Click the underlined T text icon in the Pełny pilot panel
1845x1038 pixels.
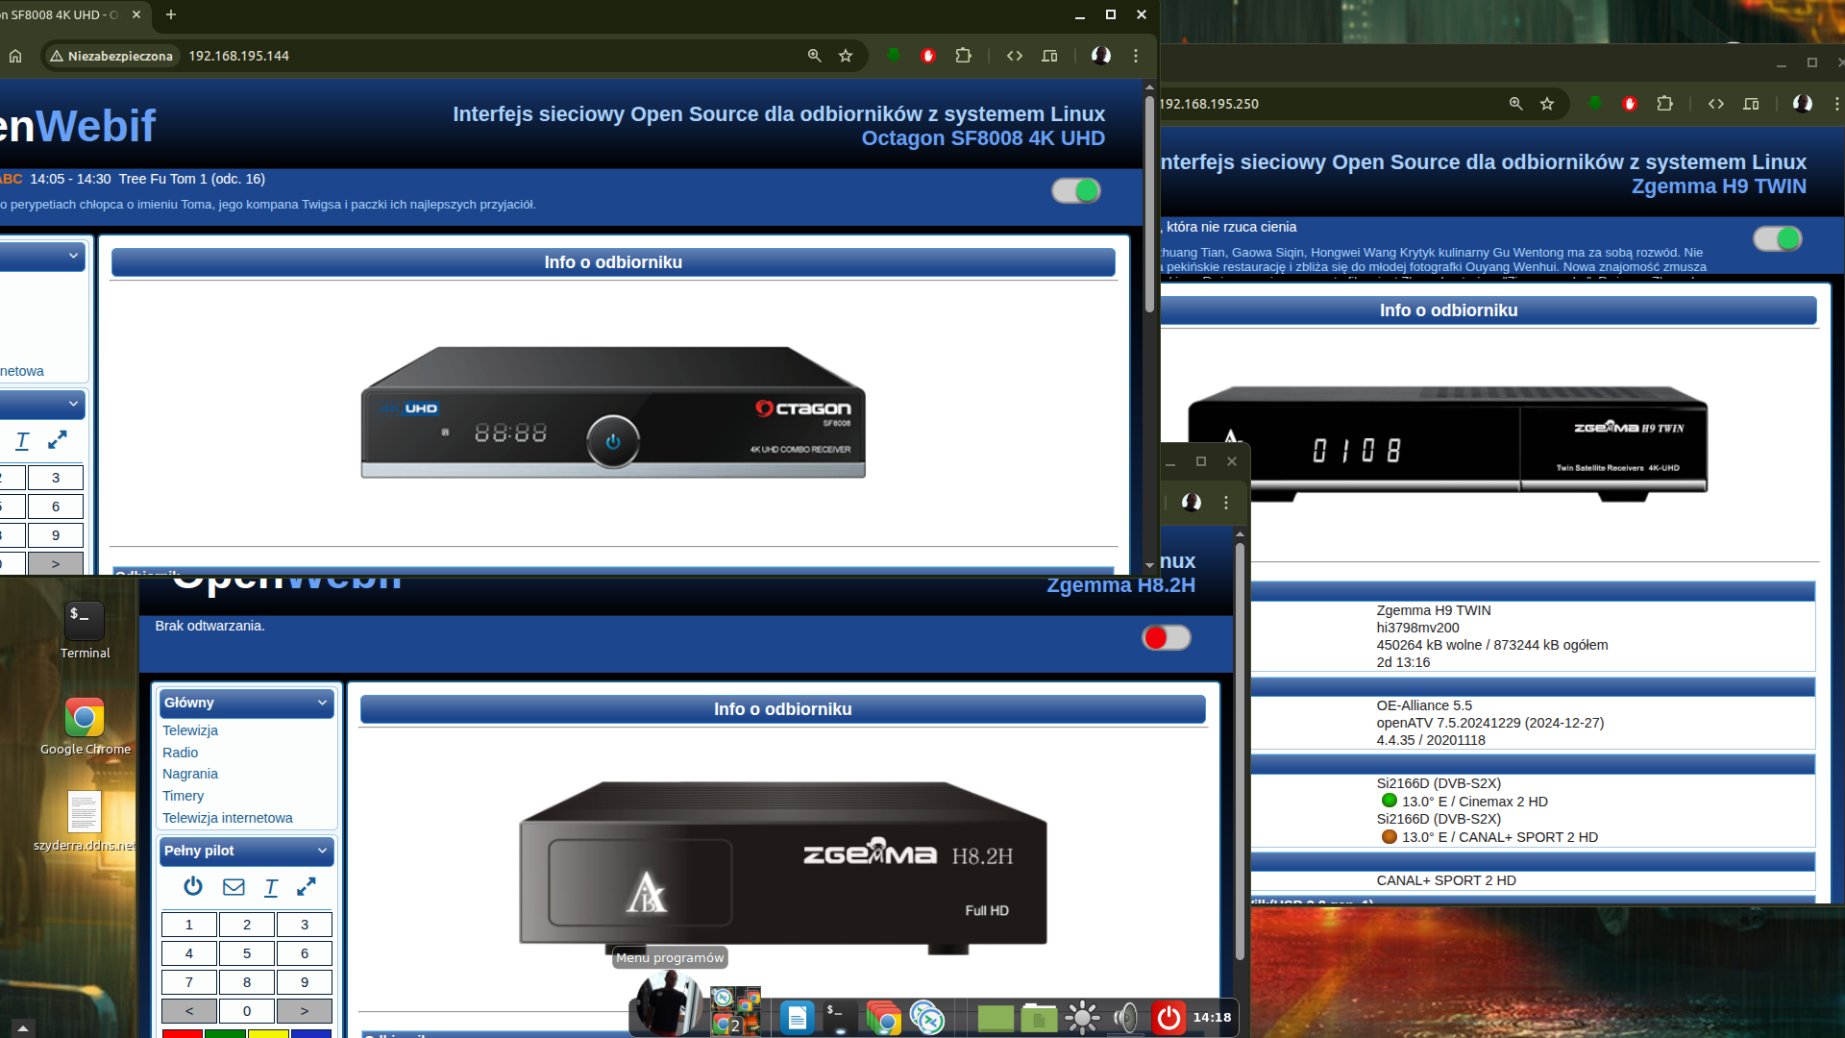[271, 887]
